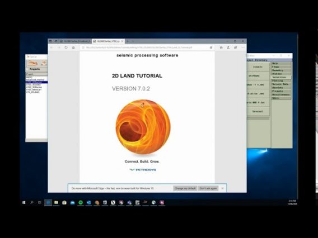This screenshot has height=238, width=318.
Task: Click the Project column header
Action: click(36, 74)
